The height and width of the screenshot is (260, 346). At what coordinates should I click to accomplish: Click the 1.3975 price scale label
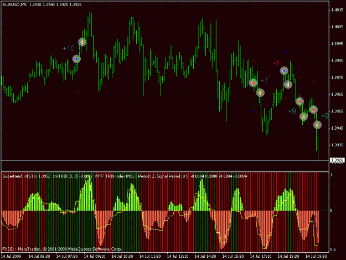[x=337, y=77]
